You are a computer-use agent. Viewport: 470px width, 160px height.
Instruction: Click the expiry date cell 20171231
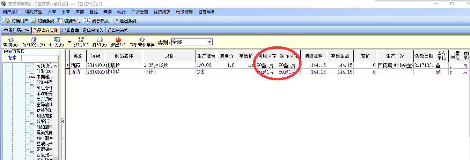(424, 65)
